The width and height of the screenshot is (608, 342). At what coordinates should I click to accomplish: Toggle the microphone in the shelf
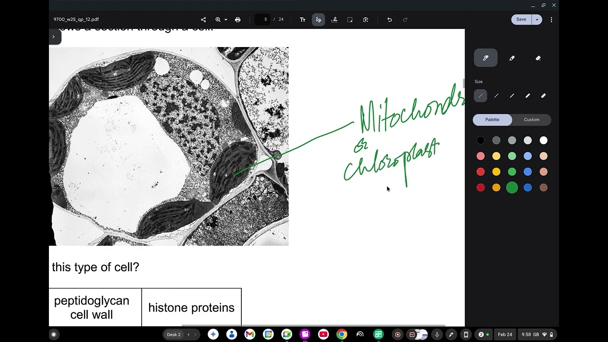click(x=437, y=334)
